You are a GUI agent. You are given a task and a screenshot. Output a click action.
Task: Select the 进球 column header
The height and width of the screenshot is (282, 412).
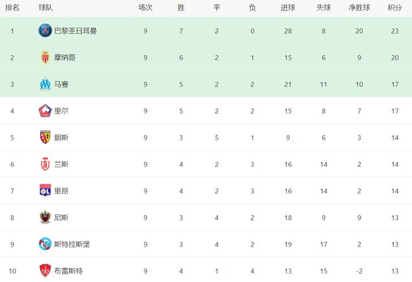pyautogui.click(x=288, y=7)
